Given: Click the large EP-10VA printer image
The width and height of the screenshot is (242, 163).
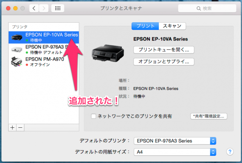Looking at the screenshot, I should click(107, 52).
